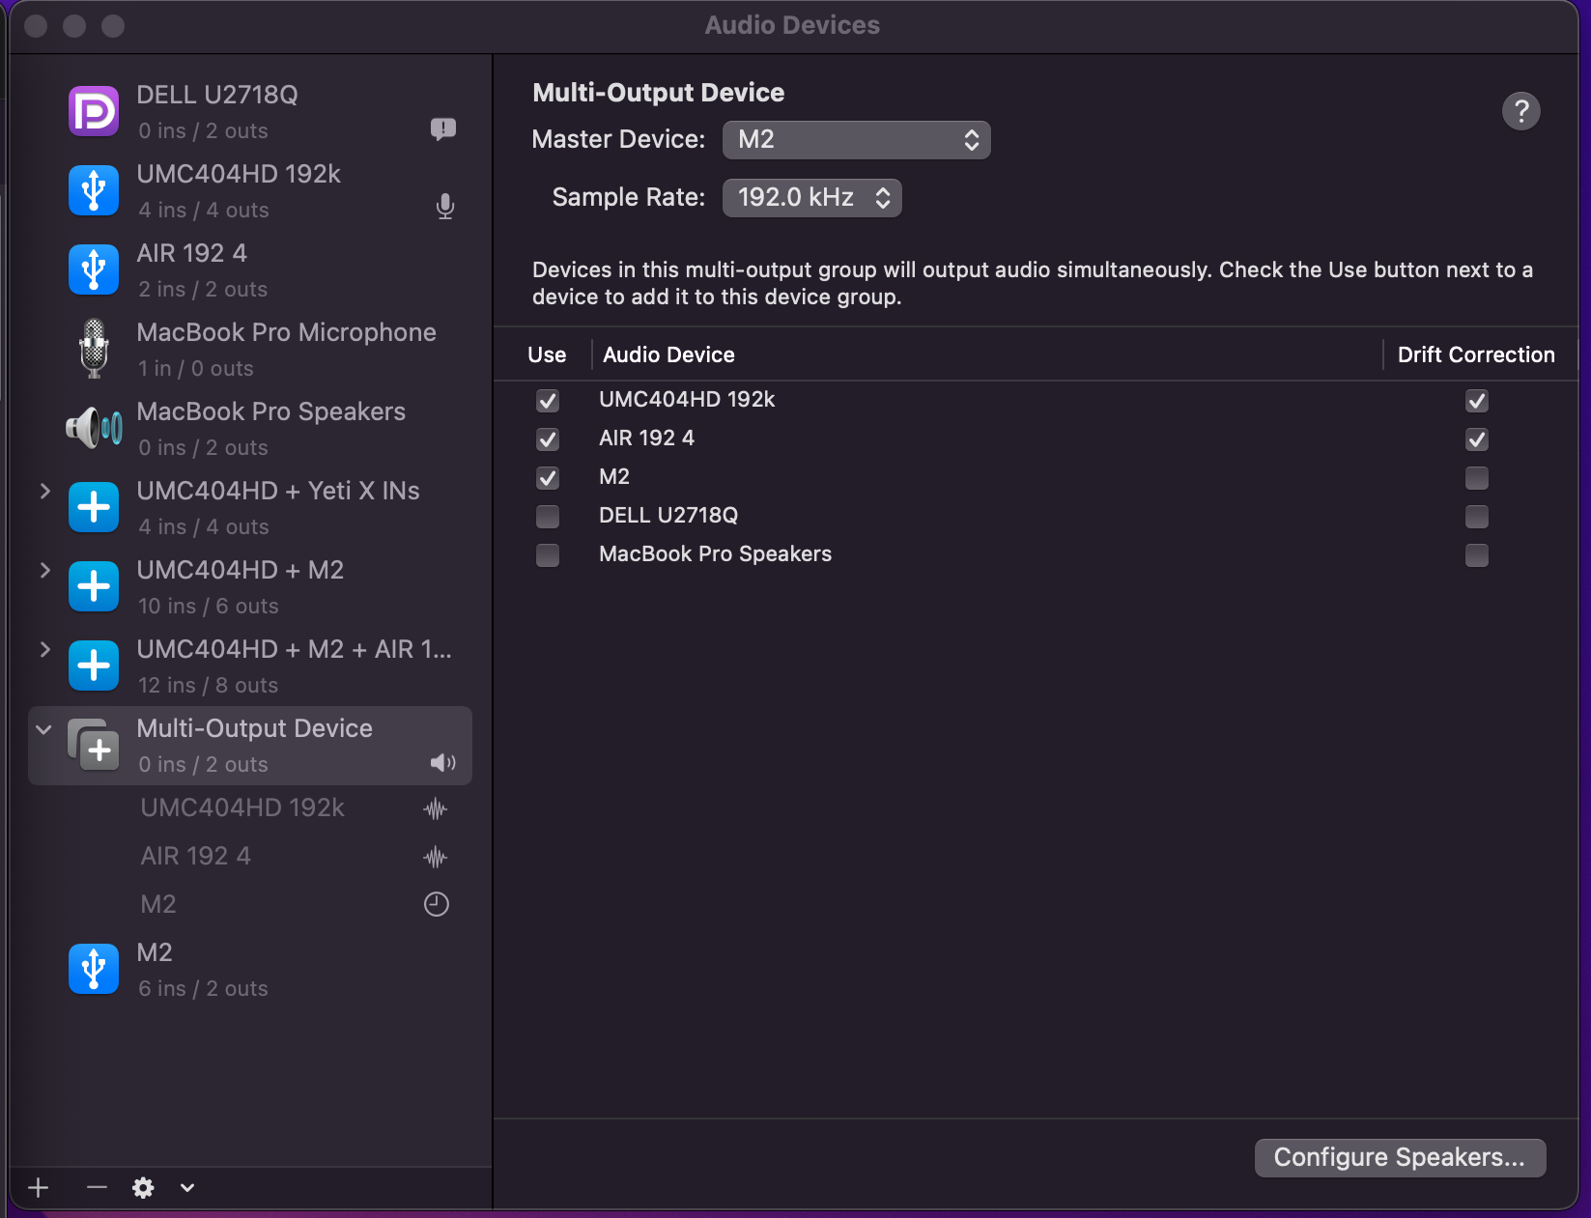Open help with the question mark button
The image size is (1591, 1218).
pos(1520,111)
